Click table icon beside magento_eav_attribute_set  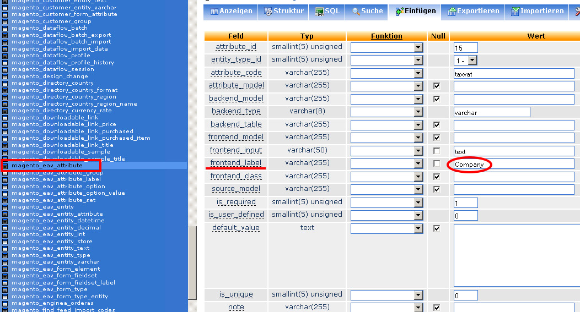click(x=5, y=200)
